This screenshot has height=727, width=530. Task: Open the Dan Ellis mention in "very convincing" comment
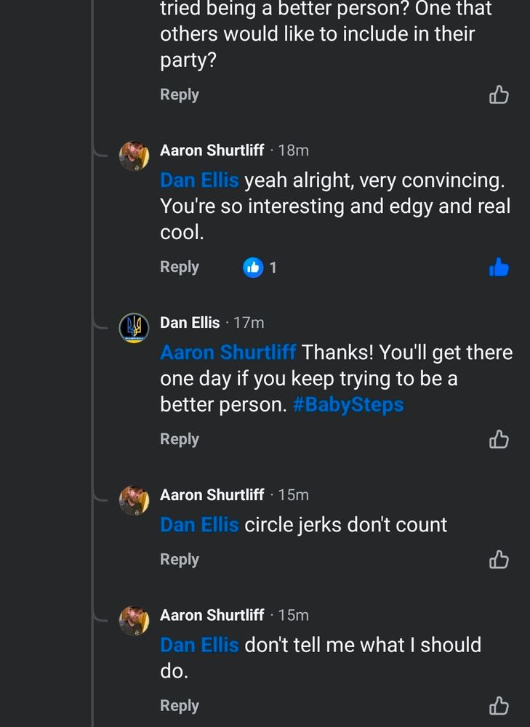coord(199,180)
